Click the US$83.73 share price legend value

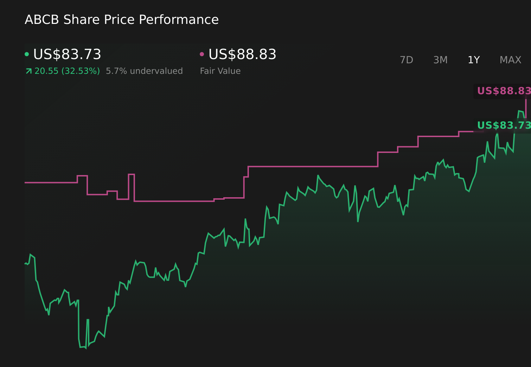pyautogui.click(x=67, y=54)
